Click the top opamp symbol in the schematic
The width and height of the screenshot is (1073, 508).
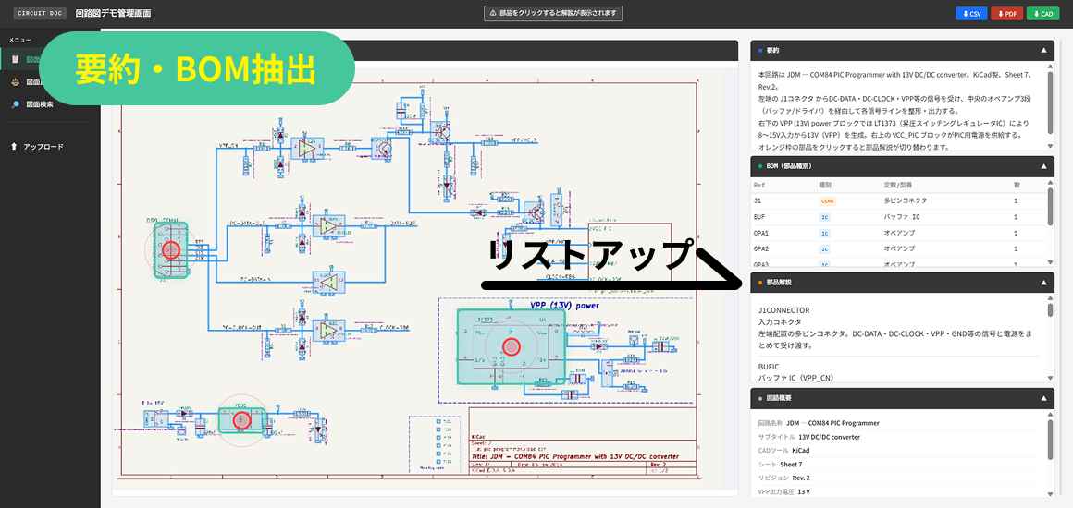pos(306,149)
